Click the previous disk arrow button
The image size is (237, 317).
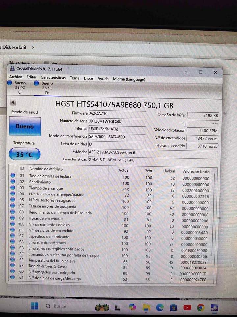pyautogui.click(x=13, y=102)
